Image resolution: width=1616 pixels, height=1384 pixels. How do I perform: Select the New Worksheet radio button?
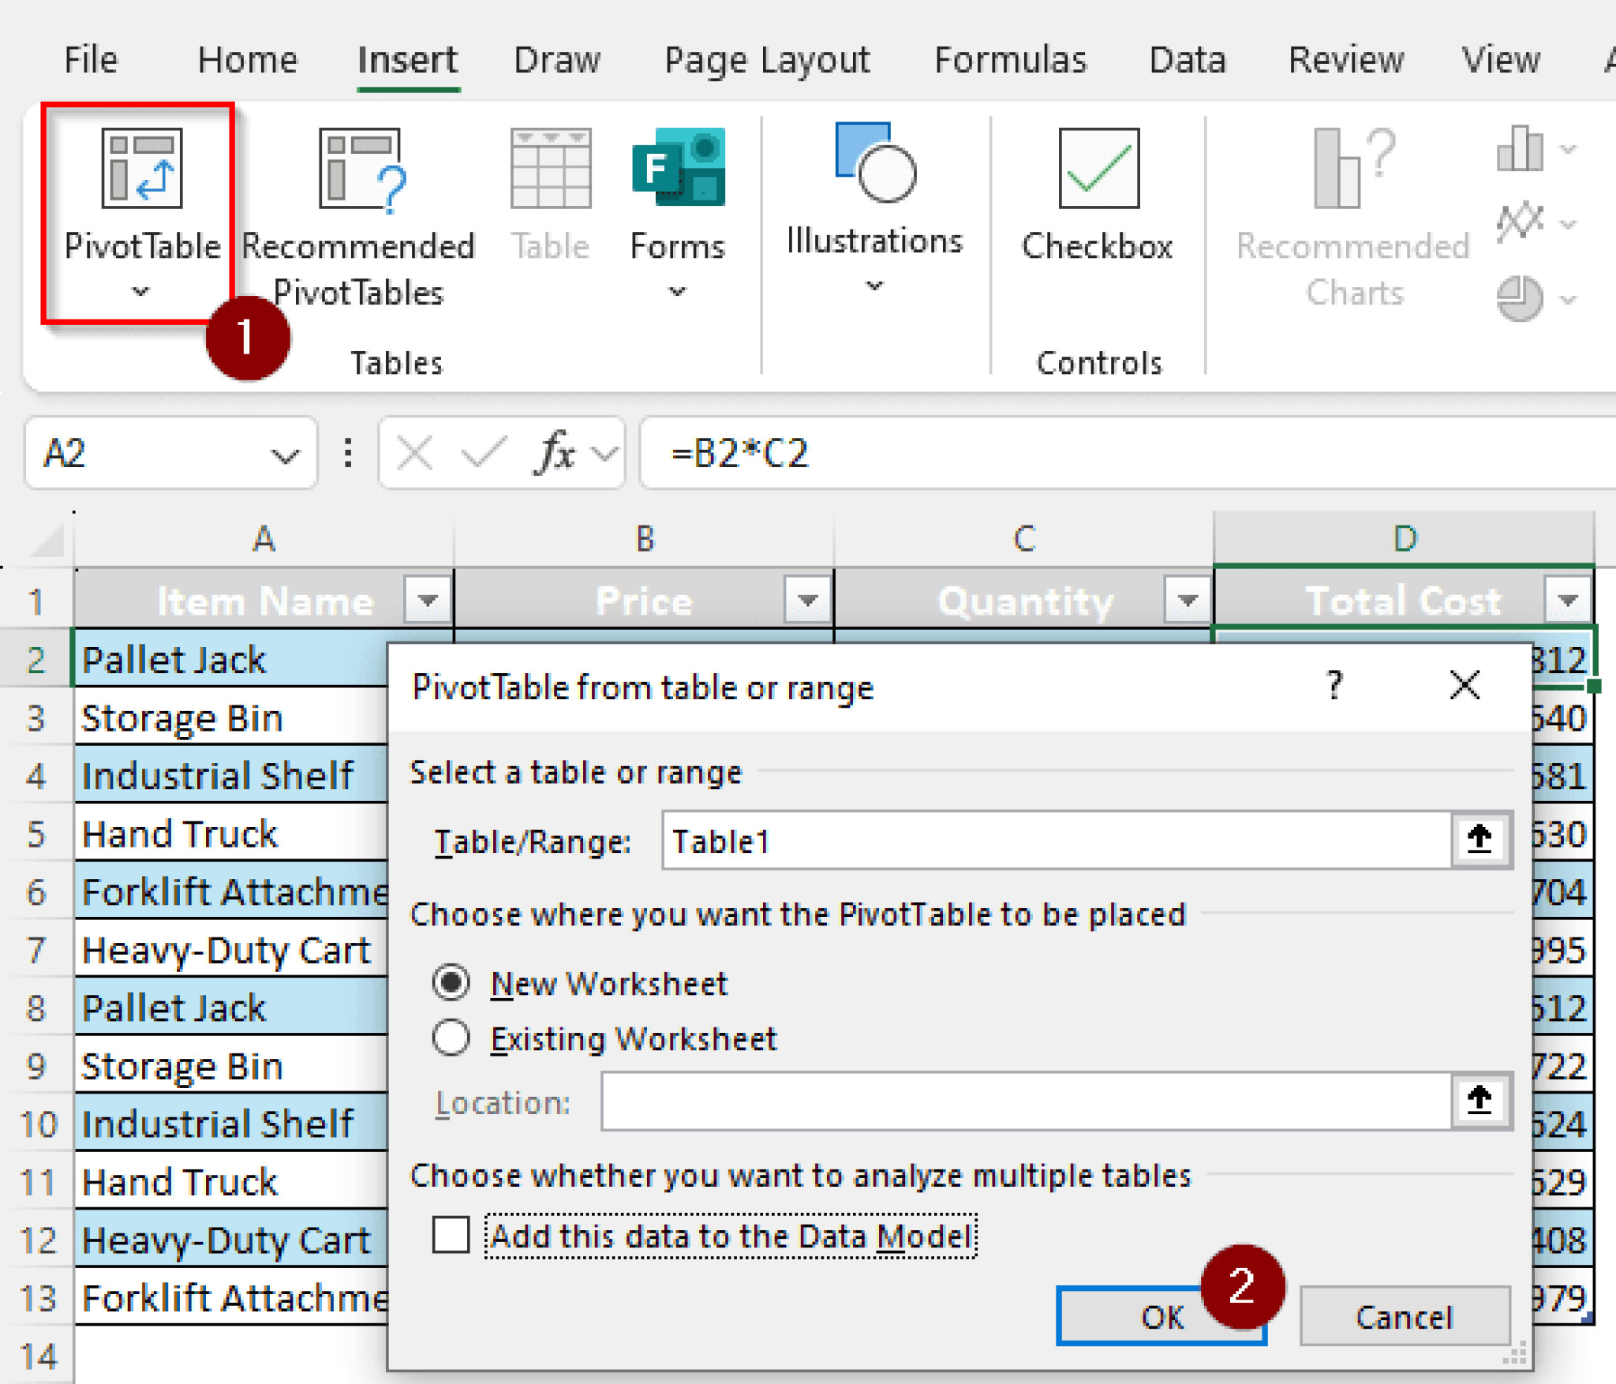point(451,983)
